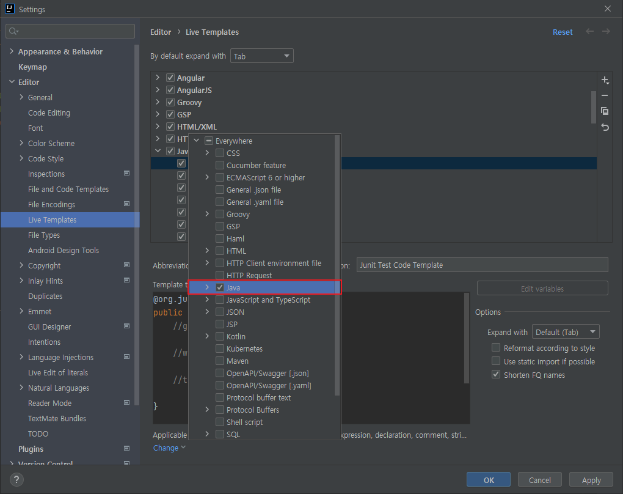Click the project-level icon beside Inspections

pyautogui.click(x=127, y=174)
